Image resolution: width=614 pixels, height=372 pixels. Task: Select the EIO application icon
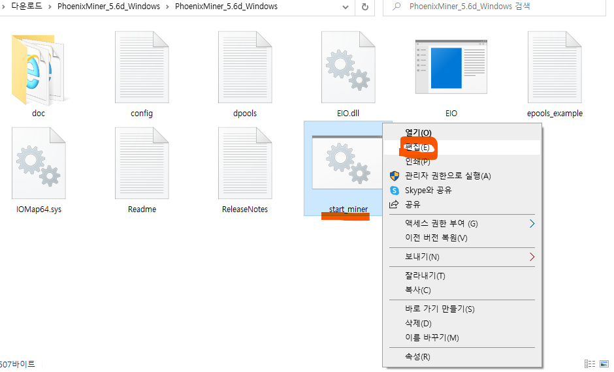(x=451, y=67)
